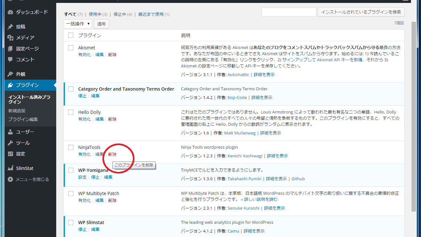The image size is (421, 237).
Task: Collapse menu with メニューを閉じる arrow icon
Action: 10,179
